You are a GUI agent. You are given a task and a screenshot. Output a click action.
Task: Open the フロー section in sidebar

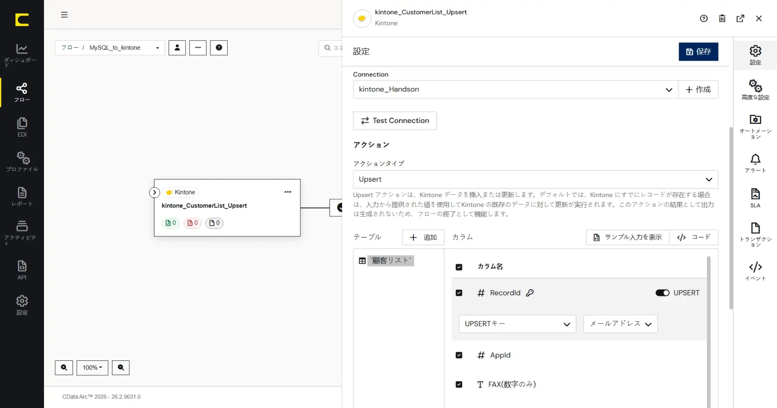[22, 92]
